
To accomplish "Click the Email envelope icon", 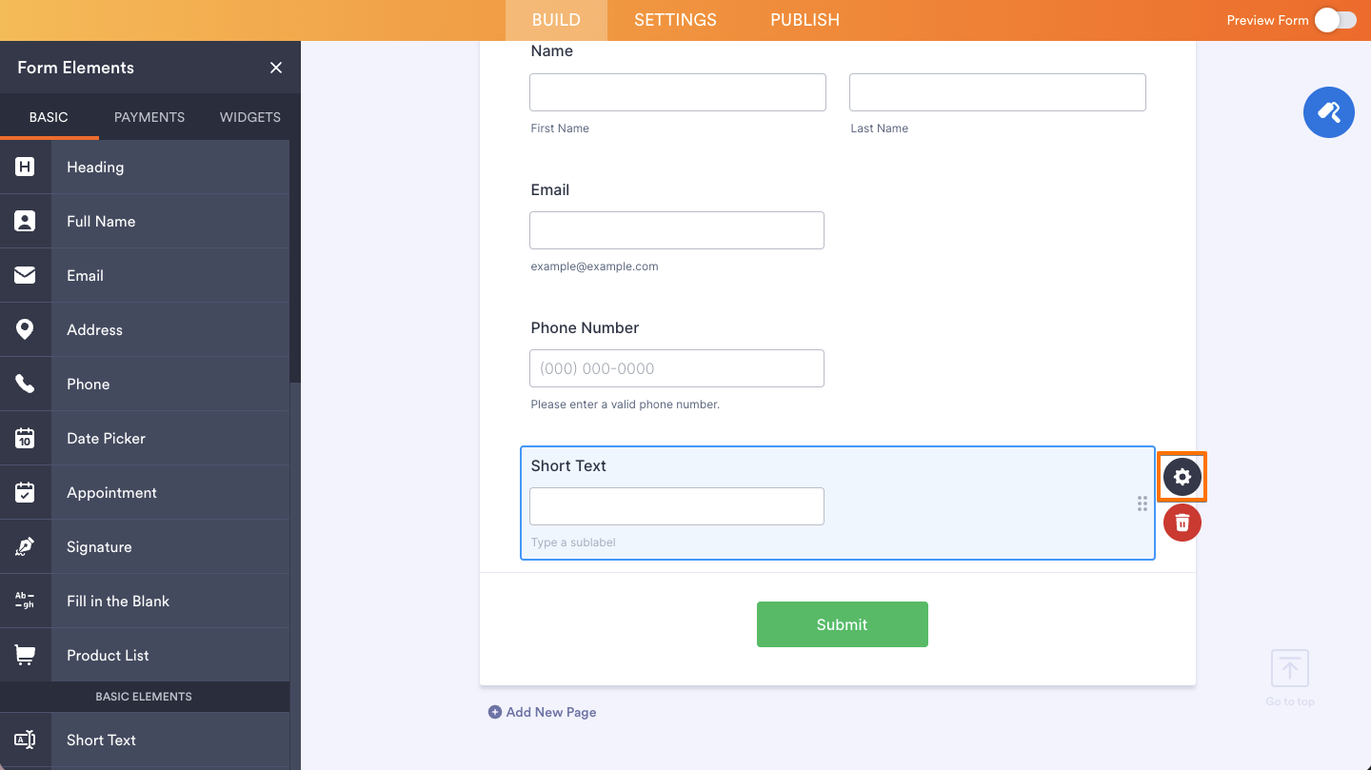I will point(25,276).
